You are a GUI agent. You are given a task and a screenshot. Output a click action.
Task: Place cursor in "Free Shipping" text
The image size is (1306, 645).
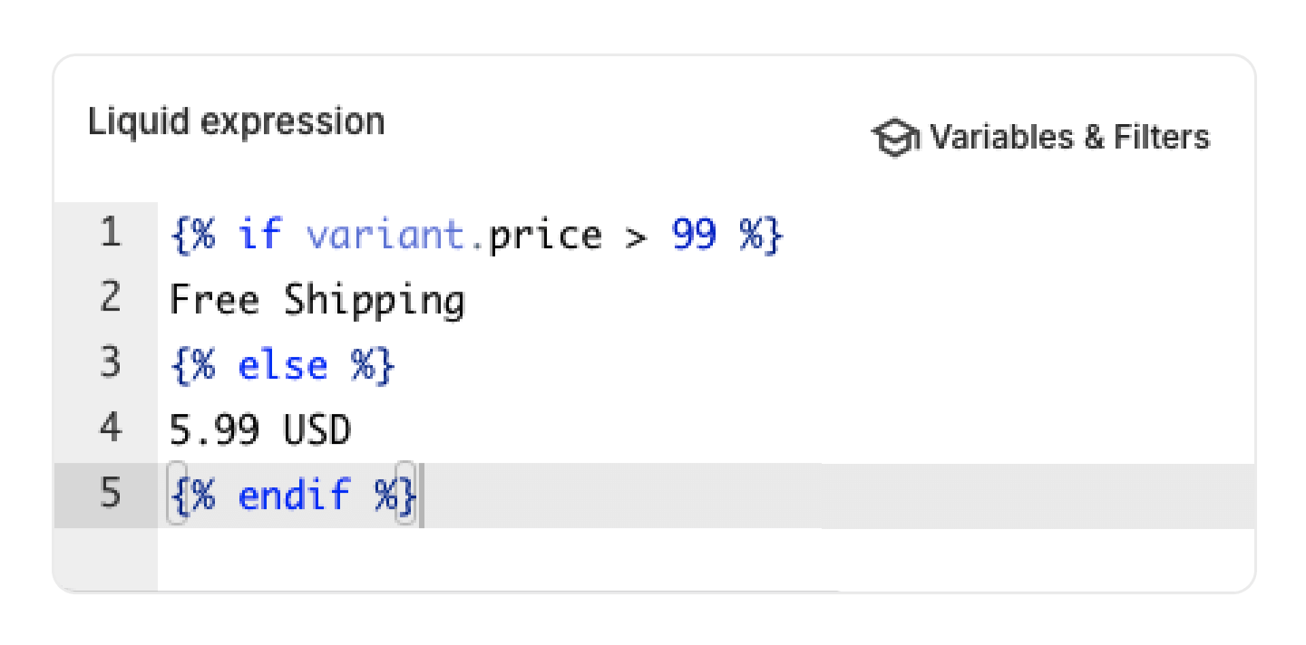click(317, 301)
